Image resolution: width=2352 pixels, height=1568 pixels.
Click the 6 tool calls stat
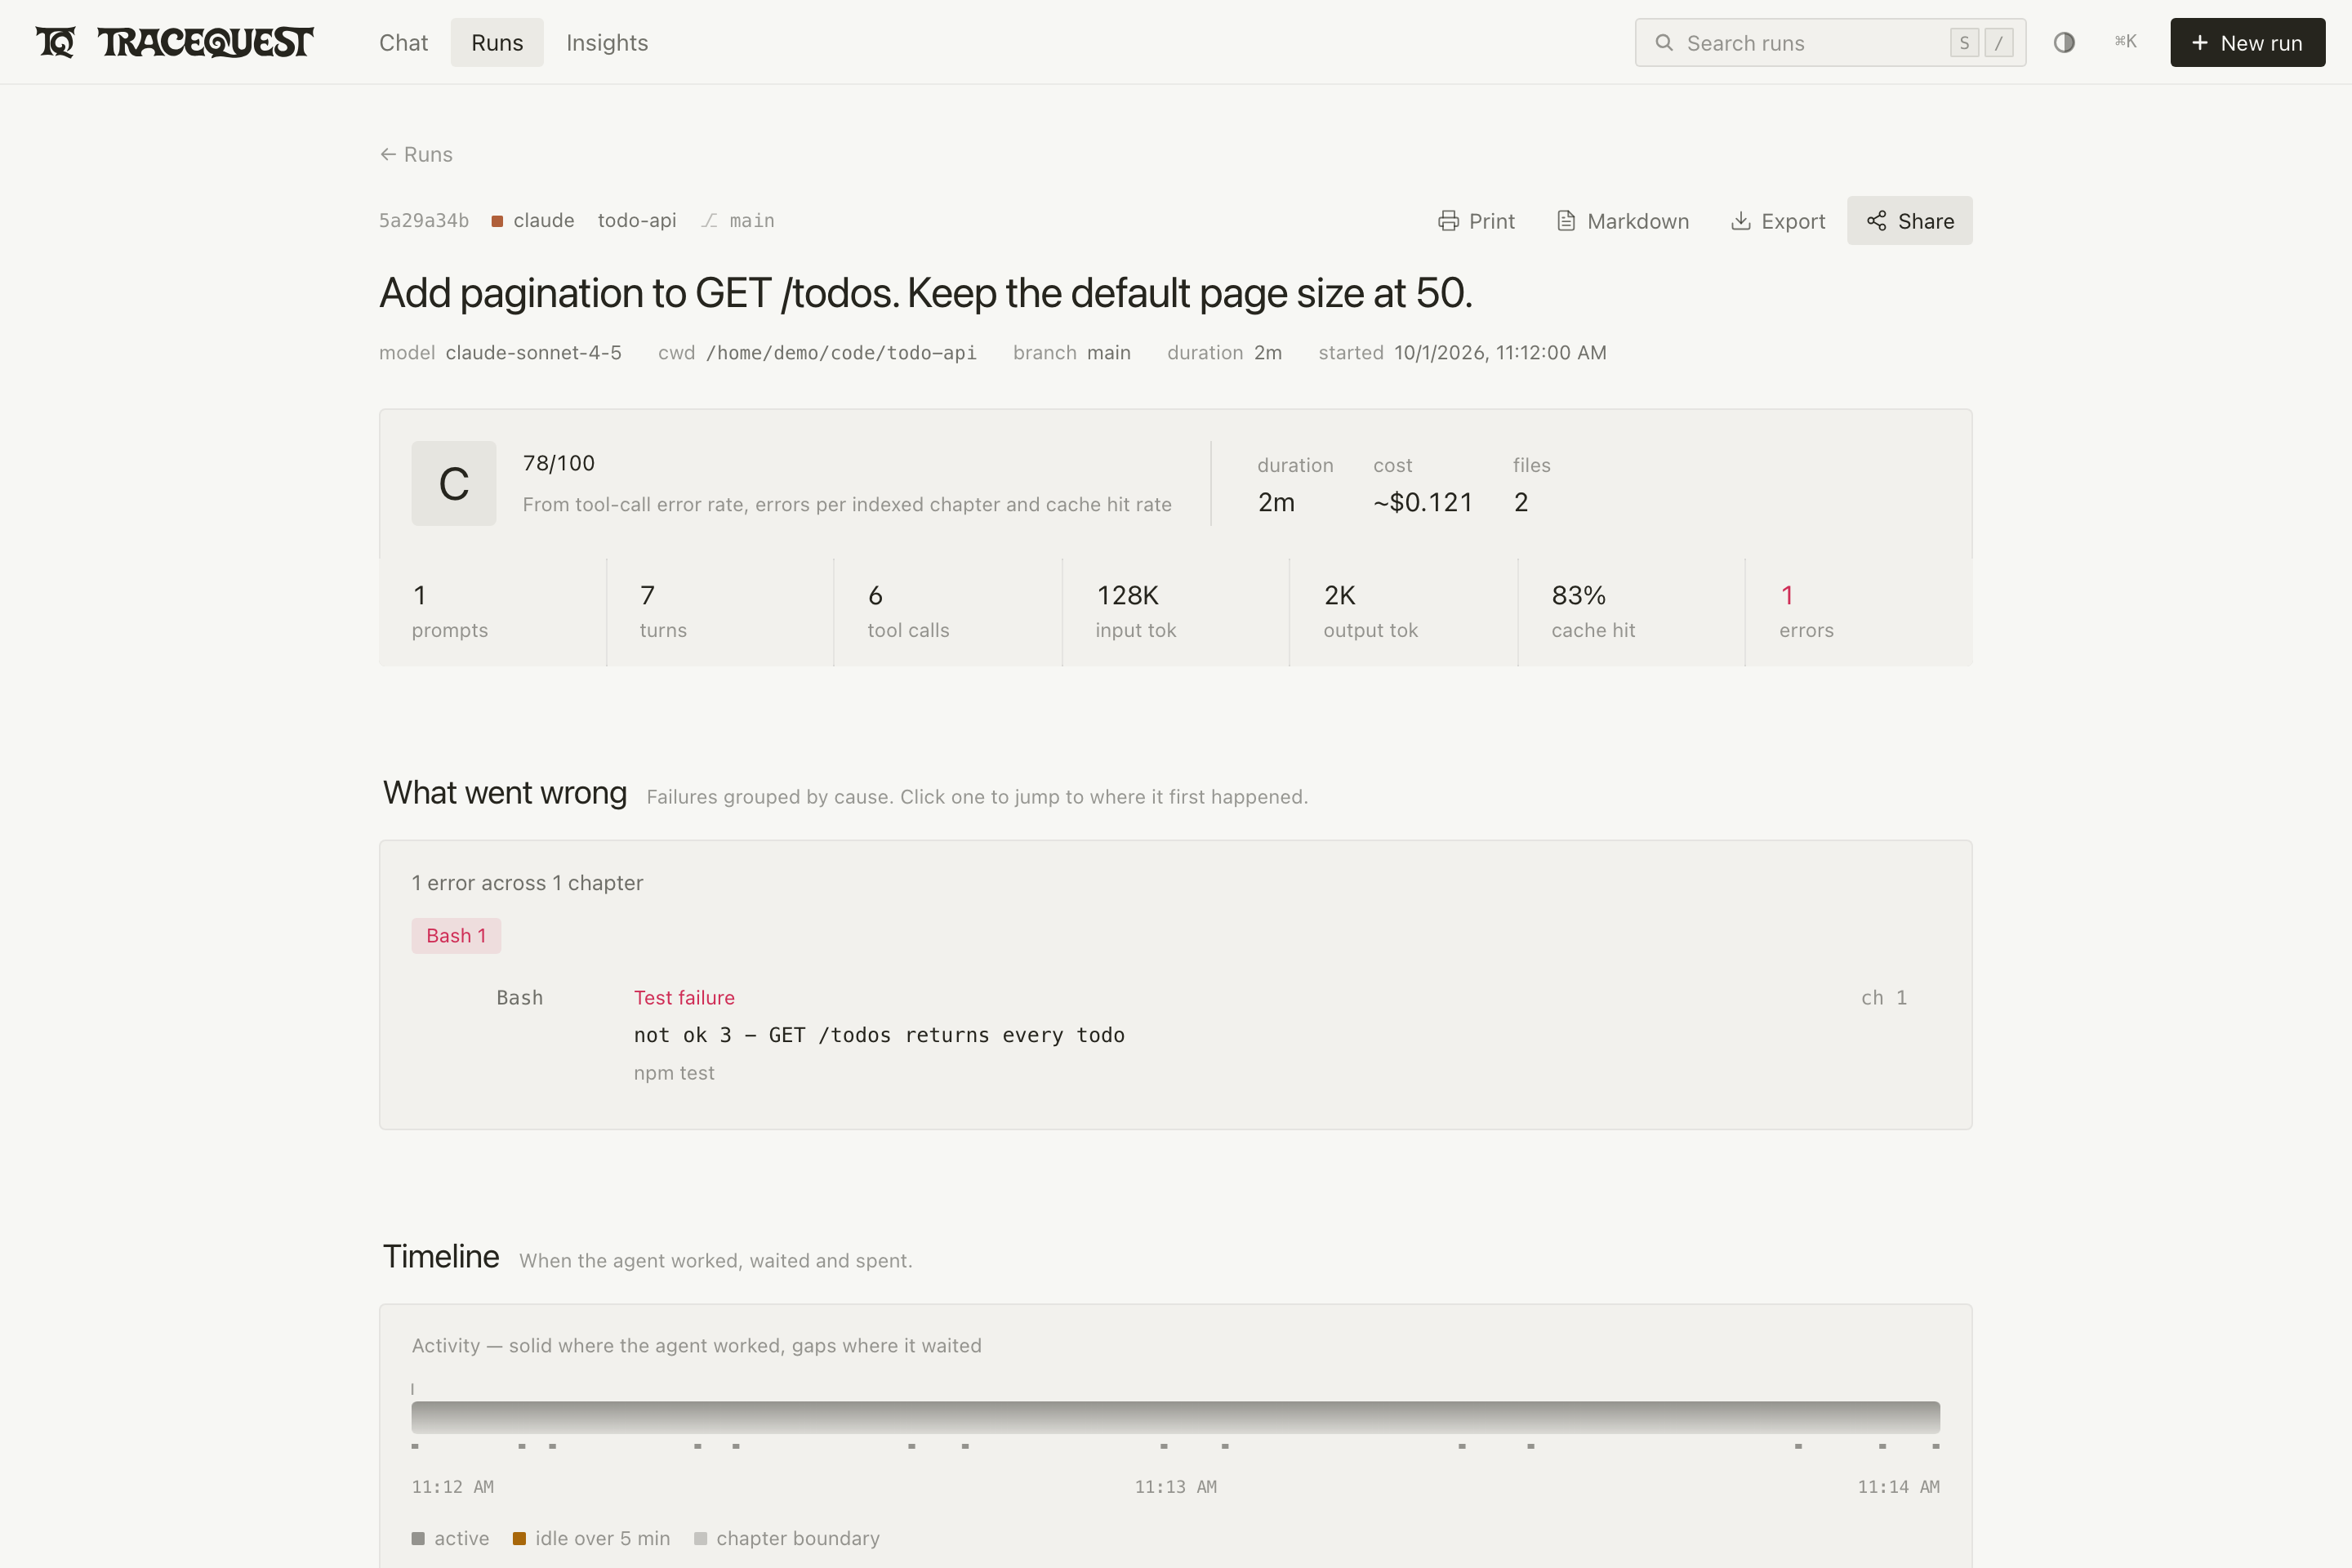pyautogui.click(x=948, y=612)
